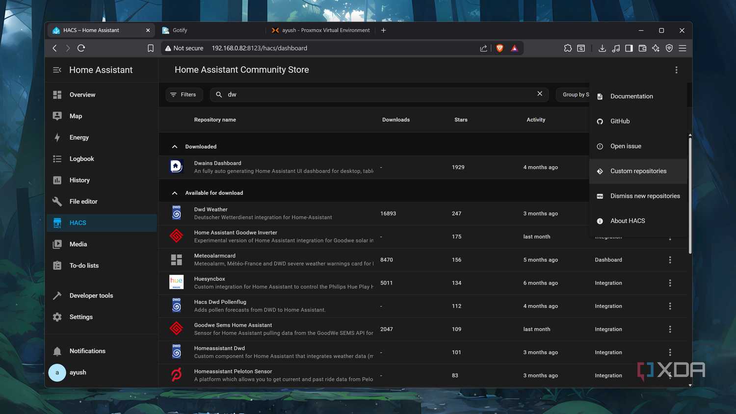Screen dimensions: 736x414
Task: Choose Custom repositories
Action: [x=638, y=171]
